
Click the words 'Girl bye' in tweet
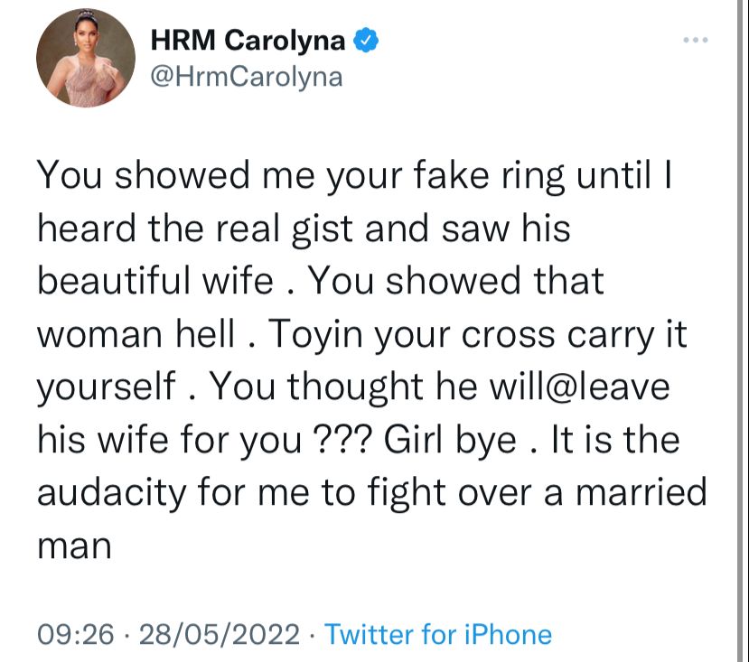[450, 441]
